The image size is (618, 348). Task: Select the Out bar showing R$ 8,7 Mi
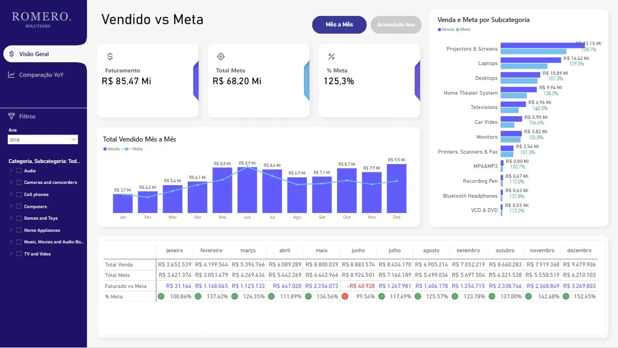(347, 191)
